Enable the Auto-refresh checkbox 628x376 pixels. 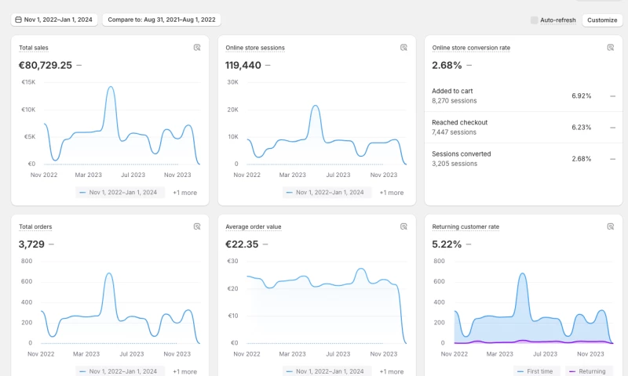tap(535, 20)
